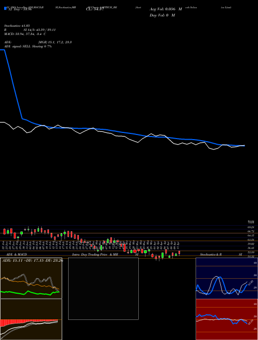Click the 'Intra Day Trading Price & MR' title
The image size is (258, 340).
click(95, 254)
